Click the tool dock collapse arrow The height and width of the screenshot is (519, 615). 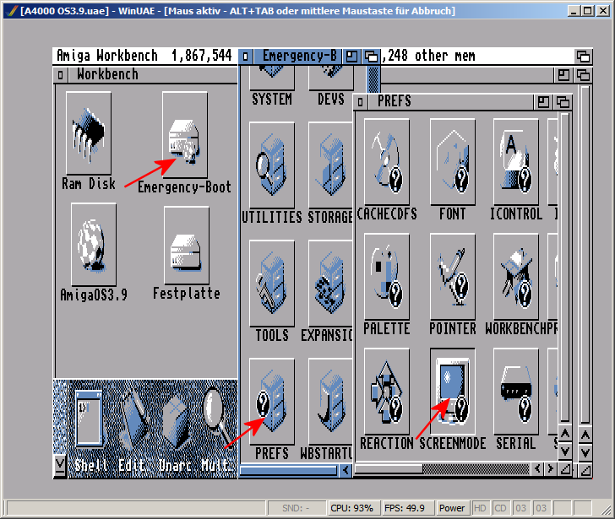pyautogui.click(x=60, y=465)
